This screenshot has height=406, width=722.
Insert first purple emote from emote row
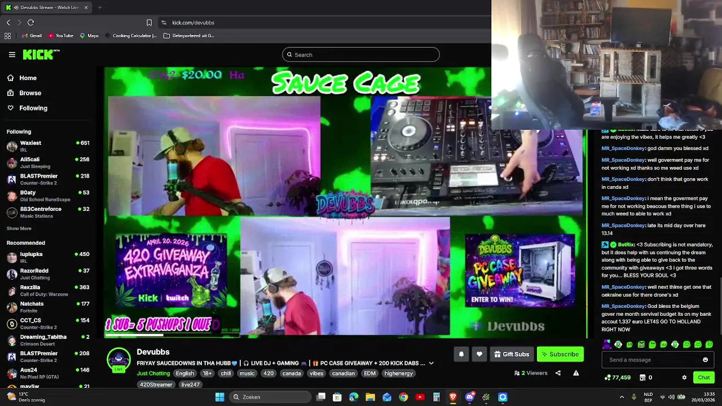607,344
